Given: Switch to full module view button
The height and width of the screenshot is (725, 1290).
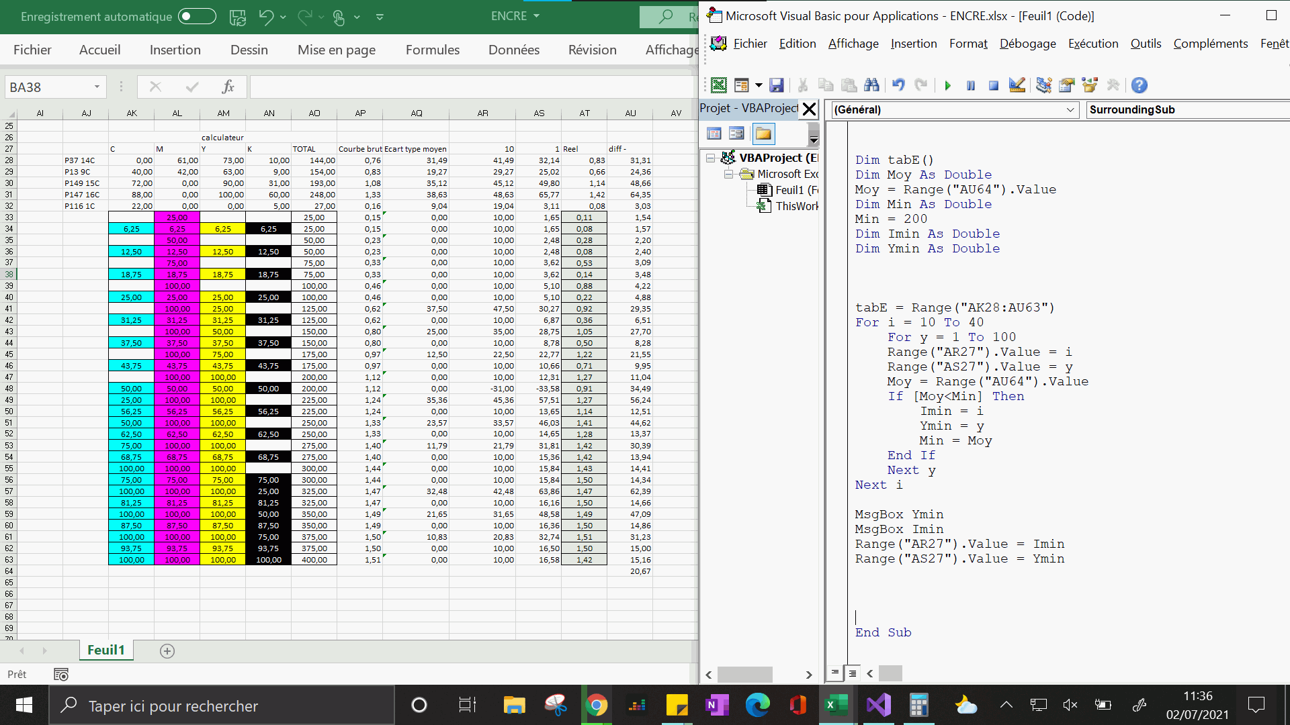Looking at the screenshot, I should click(x=852, y=673).
